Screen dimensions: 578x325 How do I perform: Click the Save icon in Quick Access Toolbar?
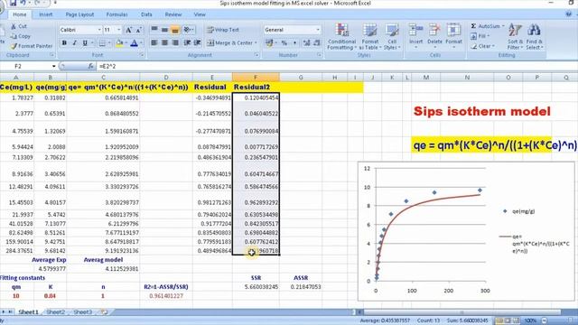(13, 3)
